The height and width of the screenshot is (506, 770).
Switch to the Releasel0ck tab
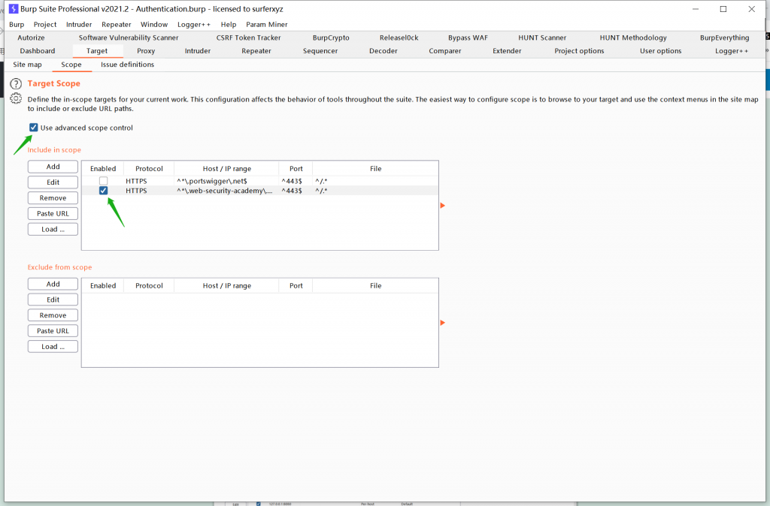(399, 38)
